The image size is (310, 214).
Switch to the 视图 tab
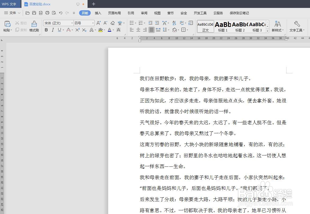157,13
